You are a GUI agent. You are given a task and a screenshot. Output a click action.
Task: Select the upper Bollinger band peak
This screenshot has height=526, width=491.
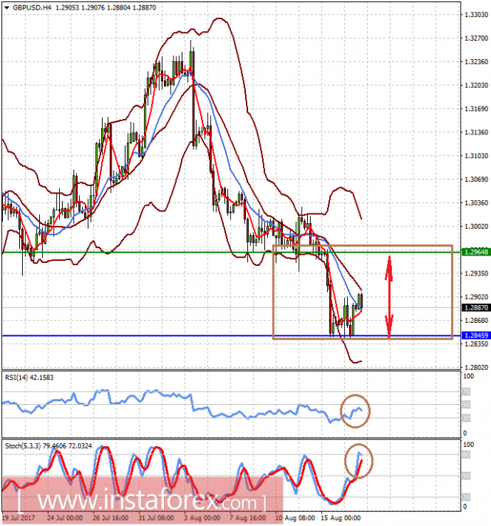point(219,18)
